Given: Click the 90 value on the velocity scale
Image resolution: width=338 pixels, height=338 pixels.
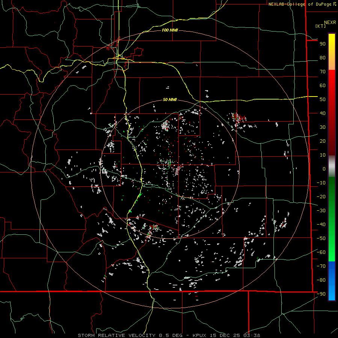Looking at the screenshot, I should 323,44.
